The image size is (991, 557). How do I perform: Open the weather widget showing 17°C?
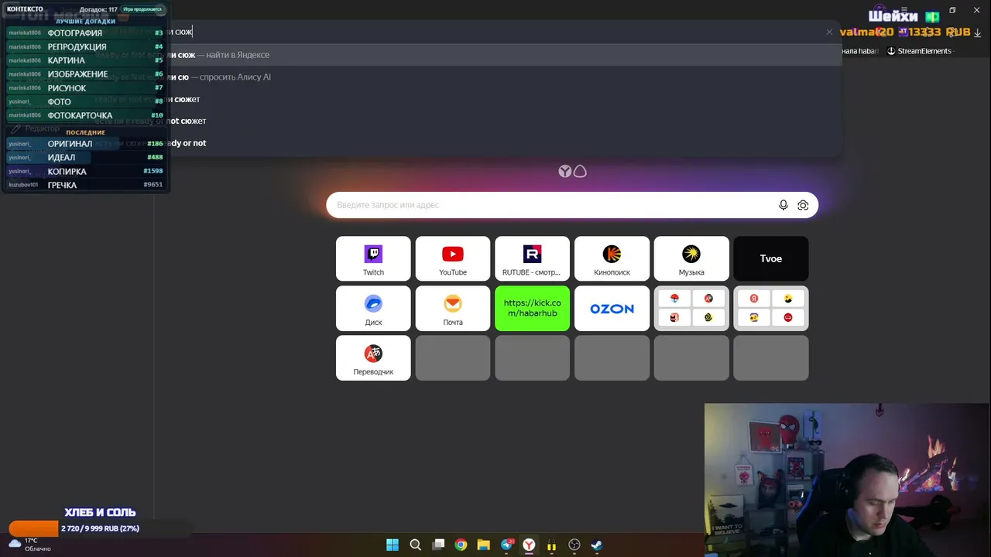point(29,545)
